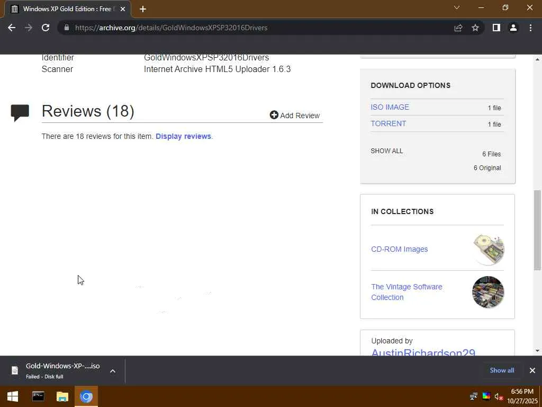The image size is (542, 407).
Task: Open a new tab with the plus button
Action: pos(143,9)
